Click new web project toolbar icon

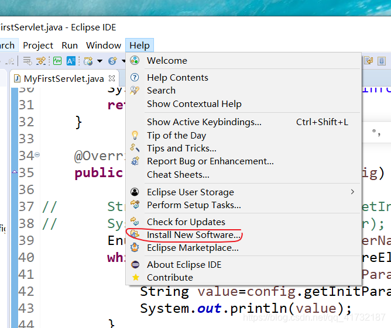click(88, 61)
